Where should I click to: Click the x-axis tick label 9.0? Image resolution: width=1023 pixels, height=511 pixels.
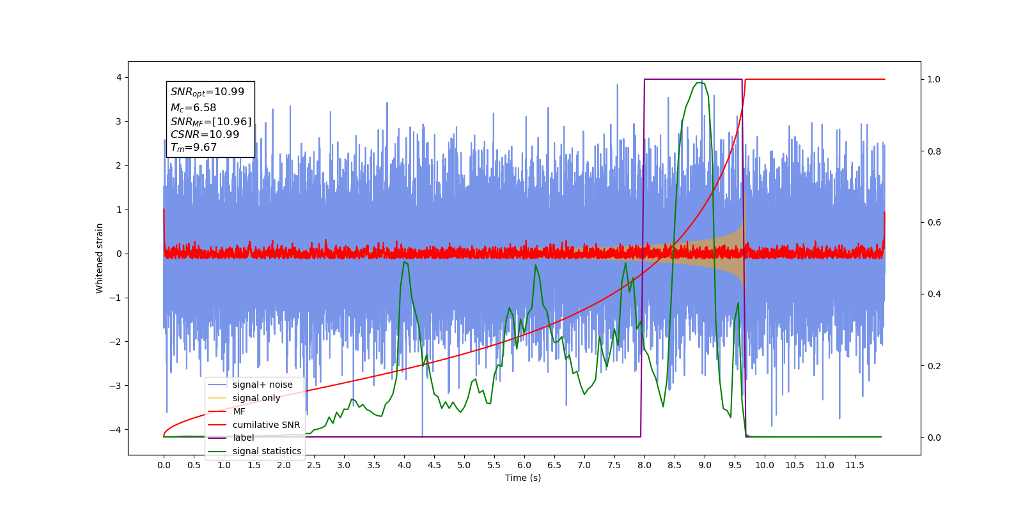coord(705,465)
